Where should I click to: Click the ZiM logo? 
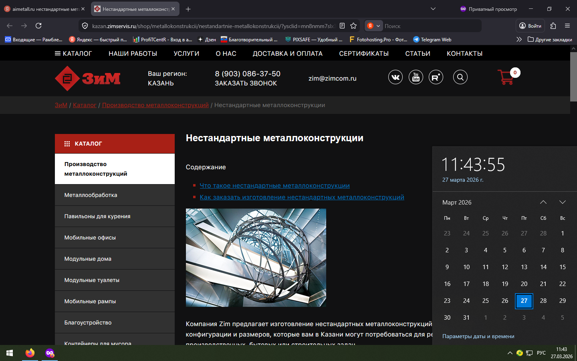point(88,78)
